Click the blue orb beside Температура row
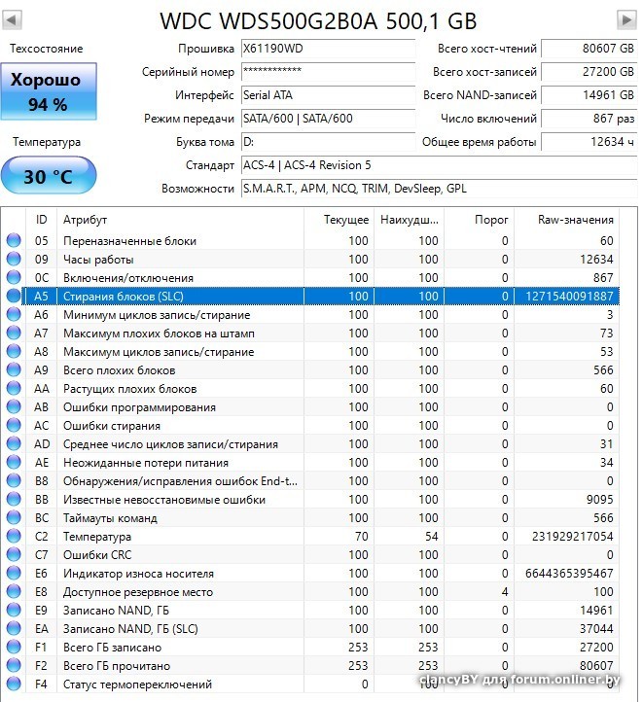The image size is (643, 702). (14, 537)
